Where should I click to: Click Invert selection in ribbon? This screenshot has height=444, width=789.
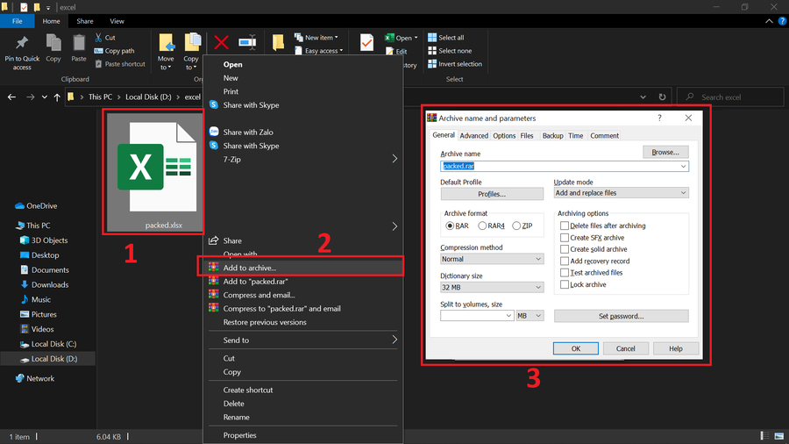(455, 64)
